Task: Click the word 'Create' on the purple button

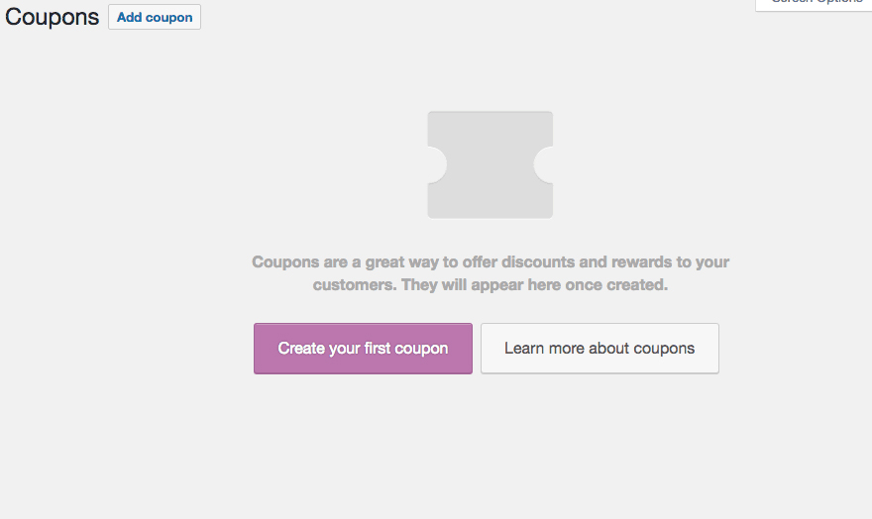Action: [x=301, y=349]
